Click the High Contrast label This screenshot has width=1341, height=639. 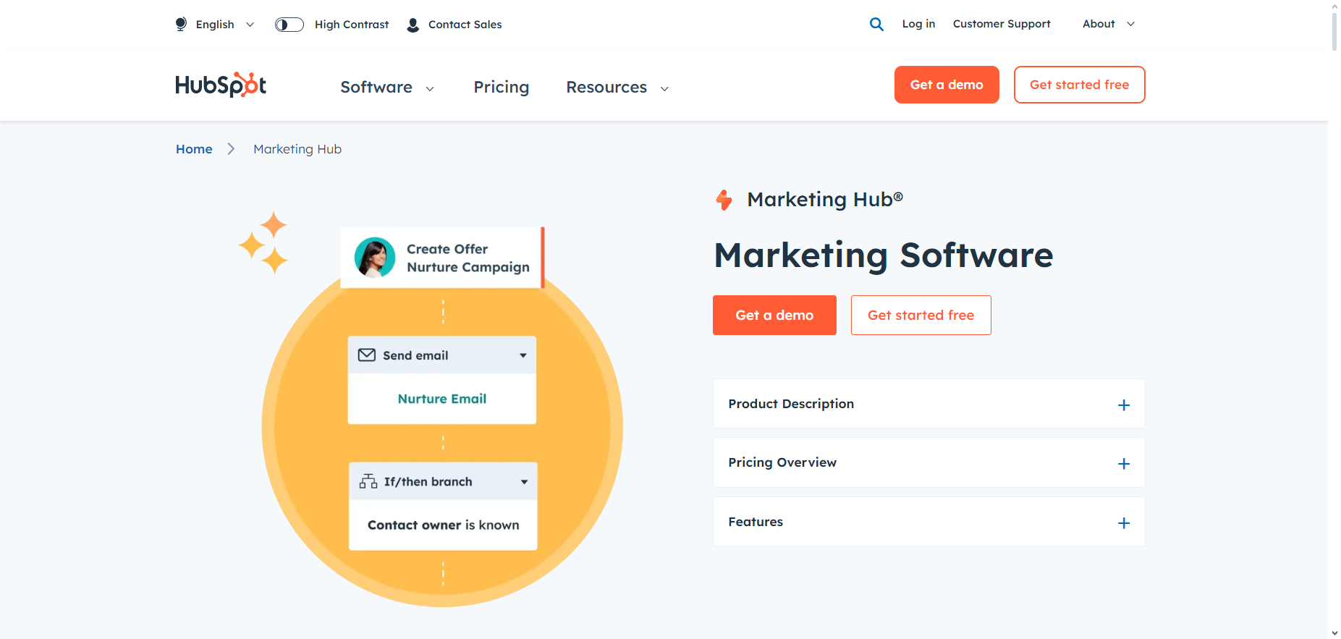pos(352,25)
